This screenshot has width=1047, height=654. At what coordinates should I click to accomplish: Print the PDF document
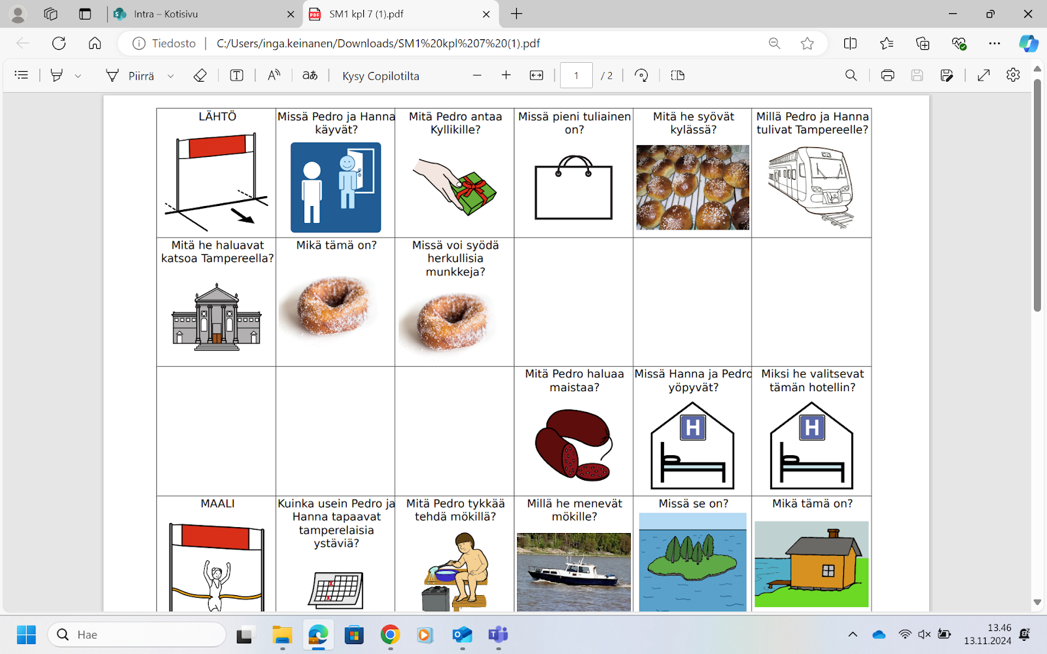[887, 75]
